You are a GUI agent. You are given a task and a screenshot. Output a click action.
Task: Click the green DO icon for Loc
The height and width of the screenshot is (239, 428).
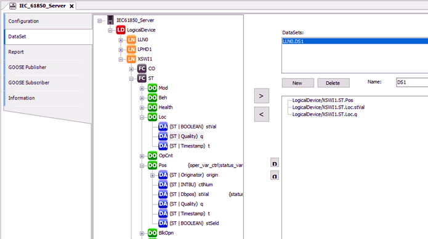152,117
